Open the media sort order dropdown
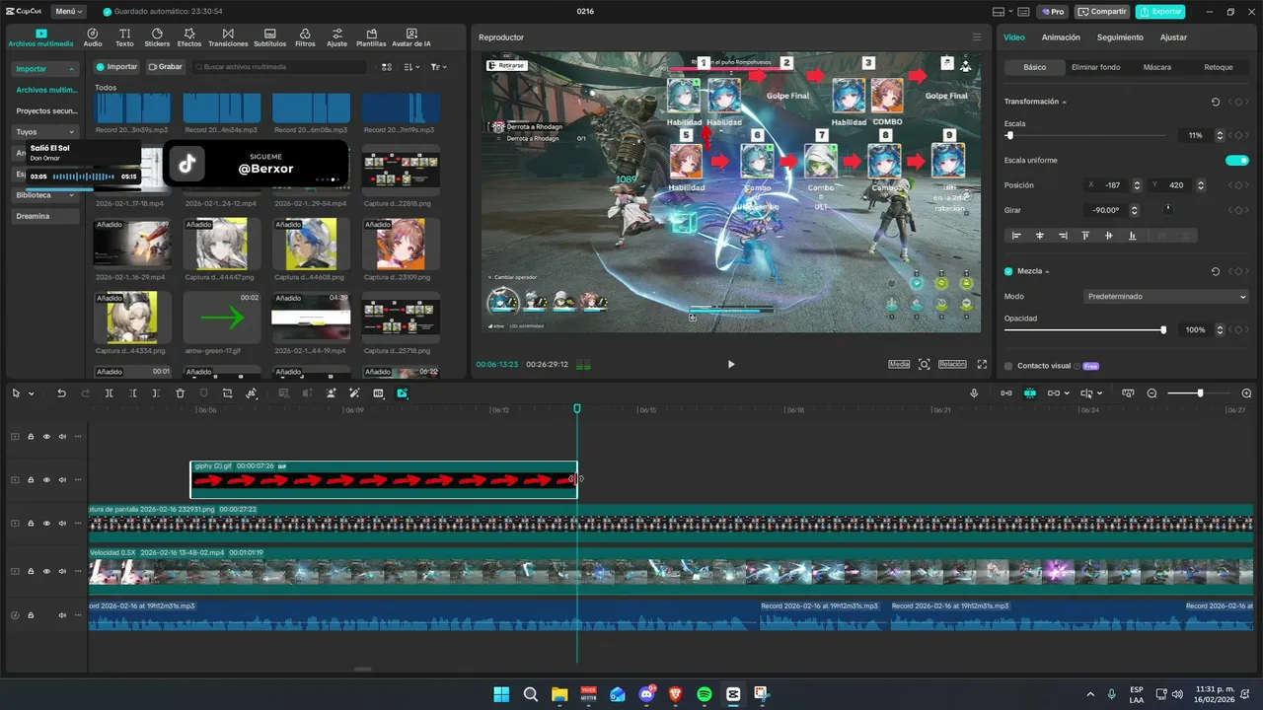The image size is (1263, 710). pyautogui.click(x=414, y=67)
